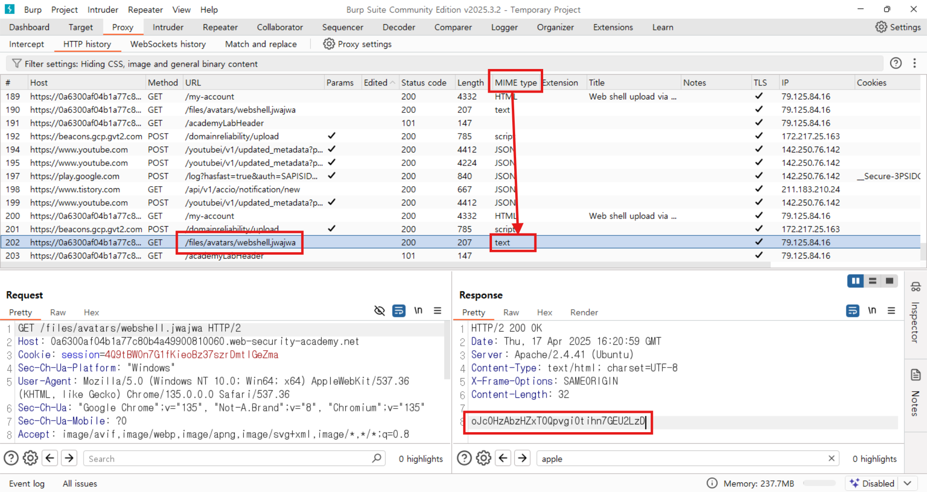Open the Response pane hamburger menu
The width and height of the screenshot is (927, 492).
[891, 311]
